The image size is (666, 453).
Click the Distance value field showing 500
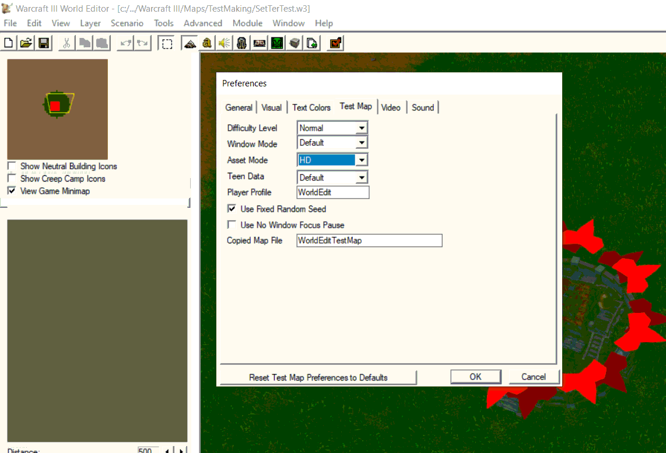point(148,450)
